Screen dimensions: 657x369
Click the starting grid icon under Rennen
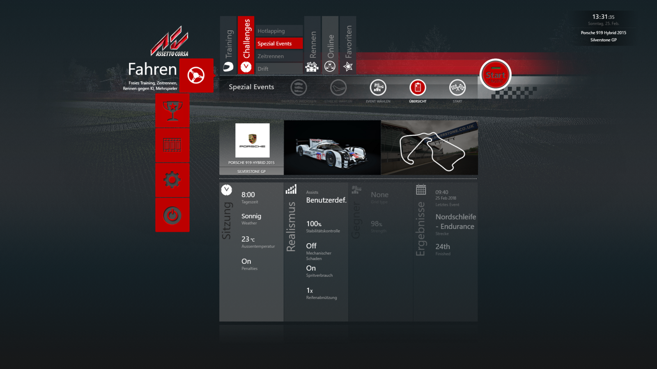tap(312, 67)
